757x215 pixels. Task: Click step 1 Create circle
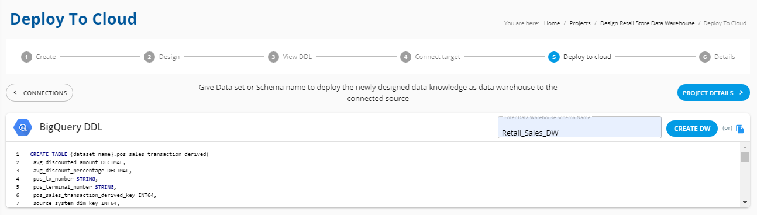tap(26, 57)
